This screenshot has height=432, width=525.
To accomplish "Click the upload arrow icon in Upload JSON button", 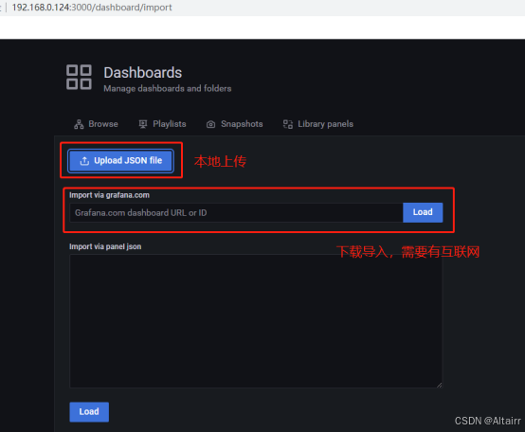I will point(84,161).
